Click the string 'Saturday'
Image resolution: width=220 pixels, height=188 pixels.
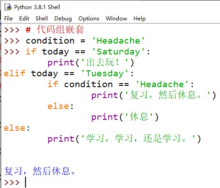pos(118,52)
